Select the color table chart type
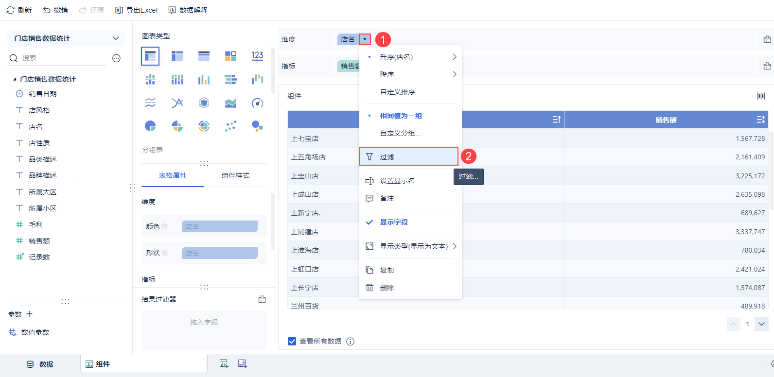Image resolution: width=774 pixels, height=377 pixels. (230, 56)
